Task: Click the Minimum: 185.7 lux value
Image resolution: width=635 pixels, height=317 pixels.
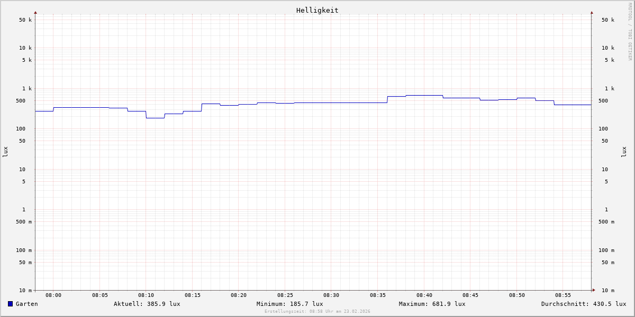Action: pos(289,304)
